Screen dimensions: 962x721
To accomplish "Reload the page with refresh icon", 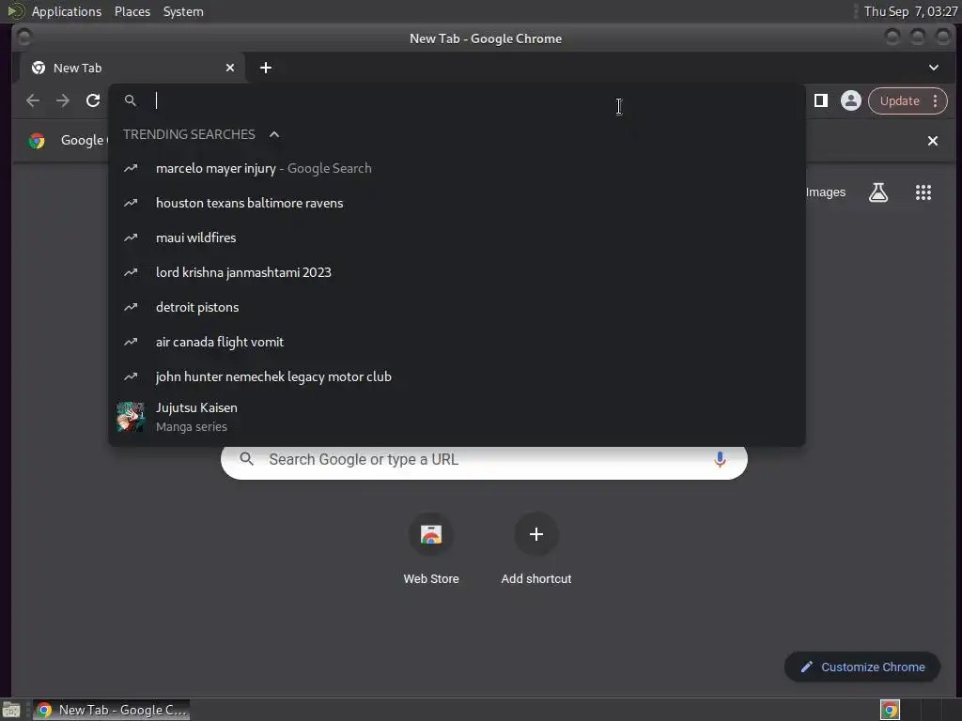I will pos(93,100).
